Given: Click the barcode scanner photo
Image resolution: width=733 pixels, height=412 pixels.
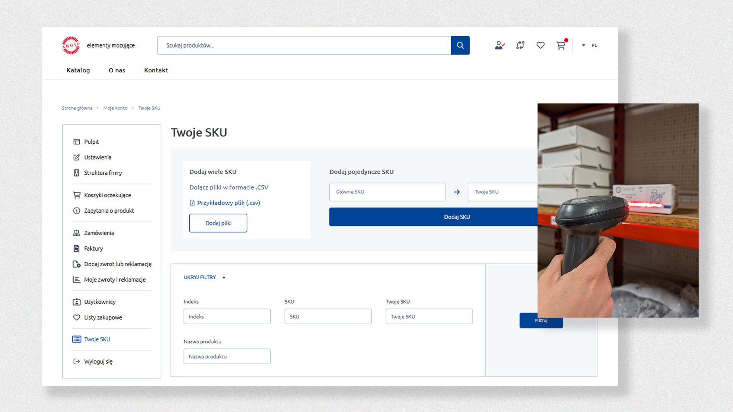Looking at the screenshot, I should coord(618,210).
